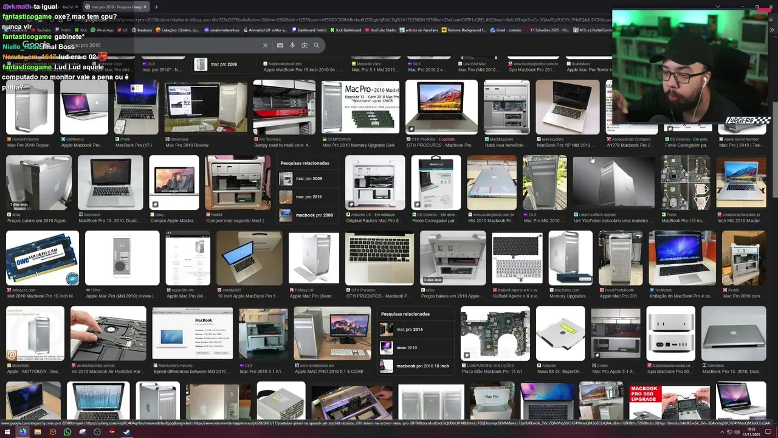The image size is (778, 438).
Task: Open OBS Studio from the taskbar
Action: click(97, 432)
